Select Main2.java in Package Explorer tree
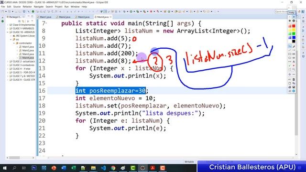The width and height of the screenshot is (306, 172). pos(27,51)
